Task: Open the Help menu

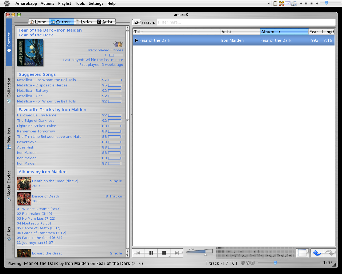Action: point(111,3)
